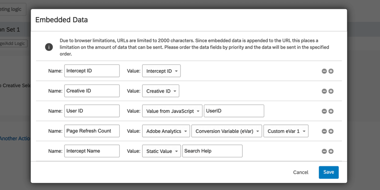Cancel the Embedded Data dialog
Viewport: 380px width, 190px height.
tap(300, 172)
